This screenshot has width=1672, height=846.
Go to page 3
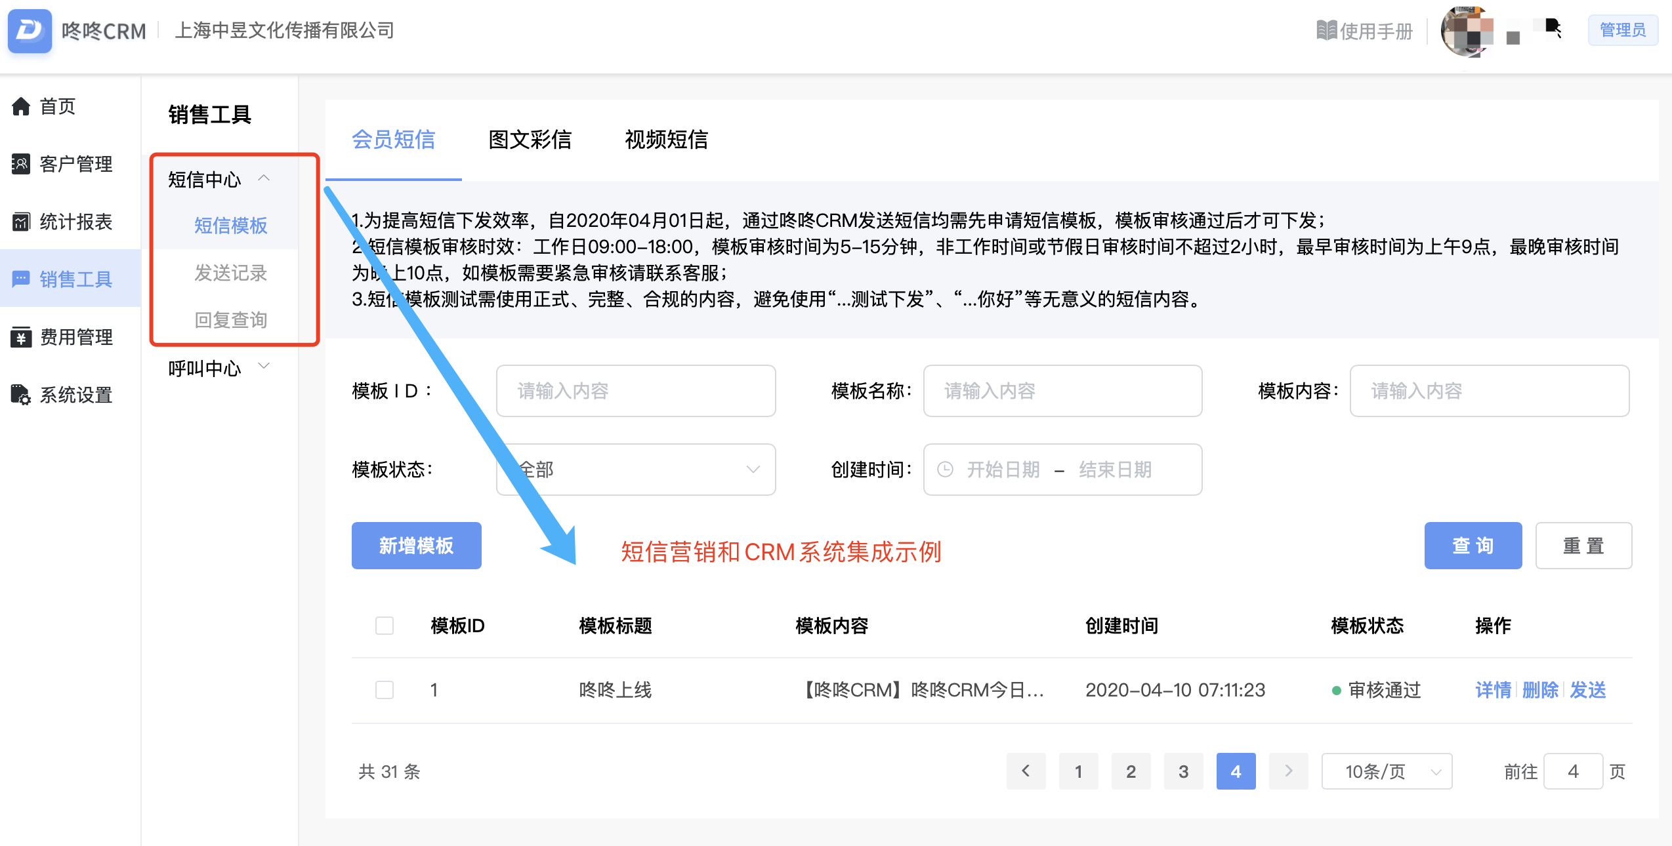coord(1184,771)
